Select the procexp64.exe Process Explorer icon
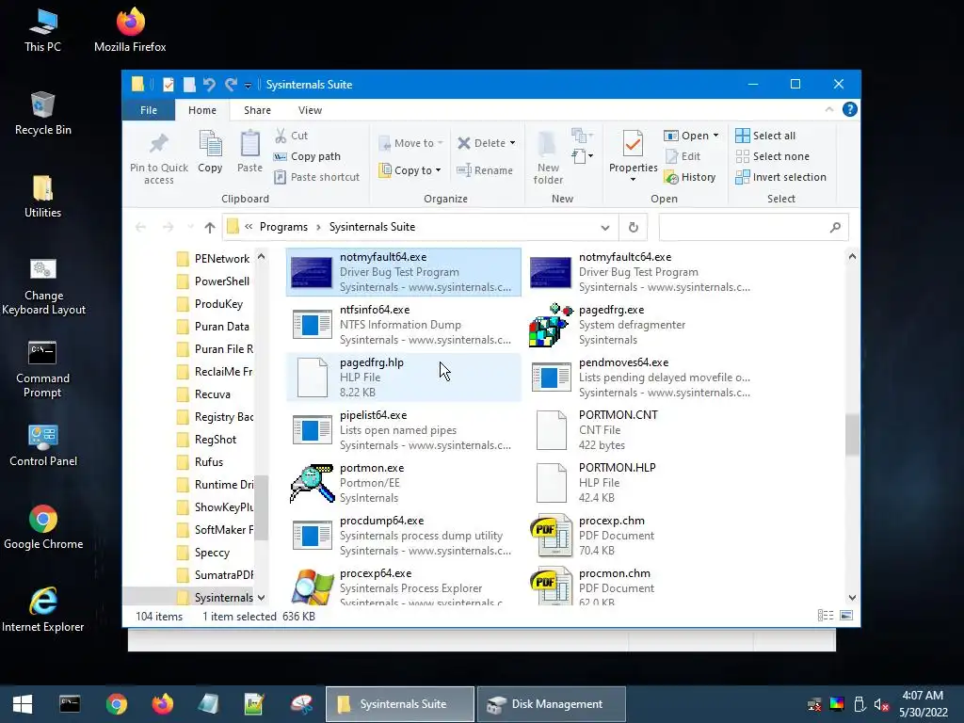The width and height of the screenshot is (964, 723). [312, 587]
